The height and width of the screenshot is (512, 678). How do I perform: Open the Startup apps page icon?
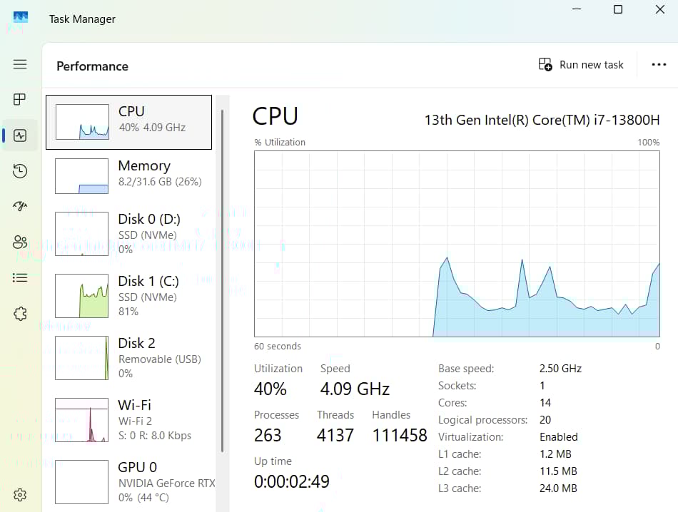(20, 207)
